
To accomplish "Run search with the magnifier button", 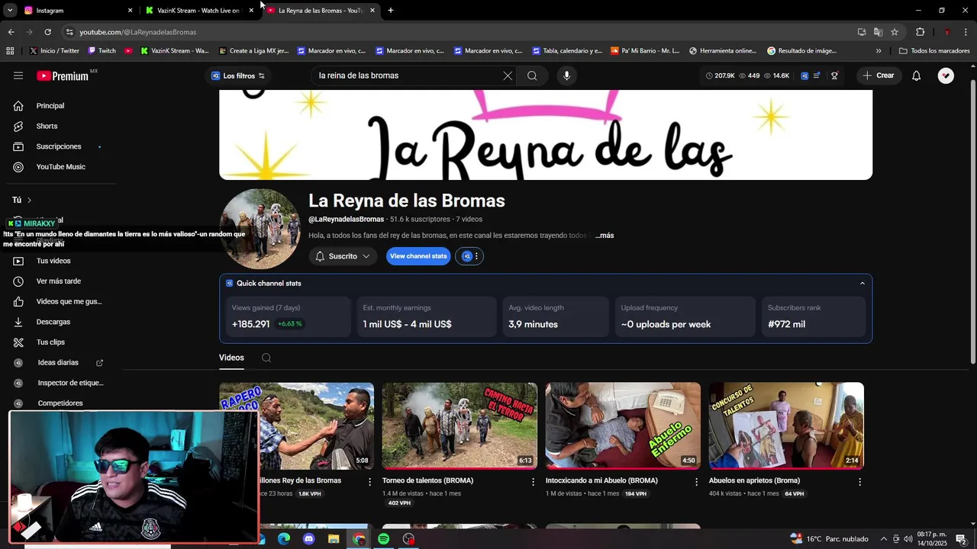I will [532, 75].
